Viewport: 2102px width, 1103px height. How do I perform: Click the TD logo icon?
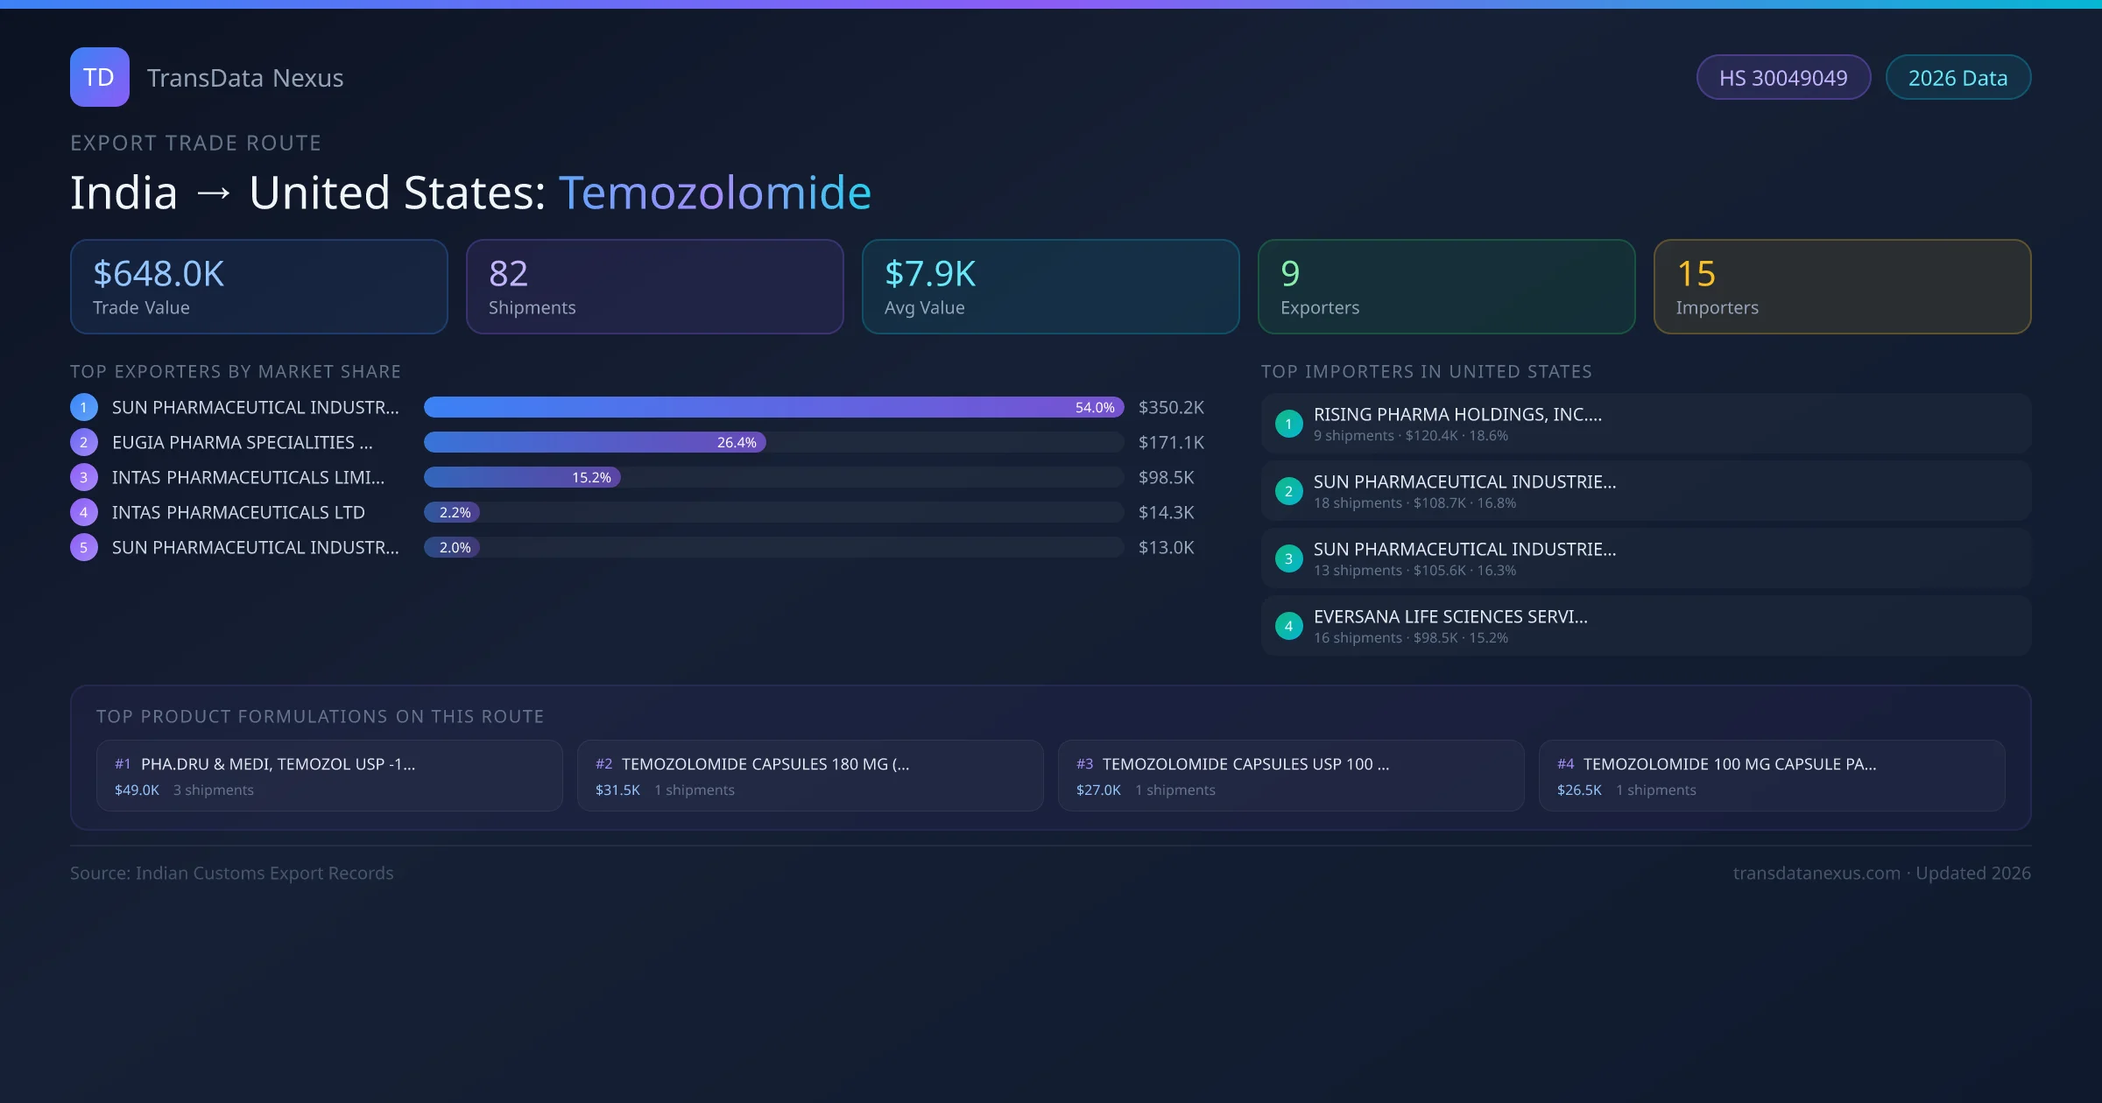99,77
